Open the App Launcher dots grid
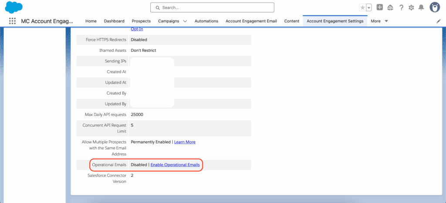This screenshot has height=203, width=446. coord(12,21)
